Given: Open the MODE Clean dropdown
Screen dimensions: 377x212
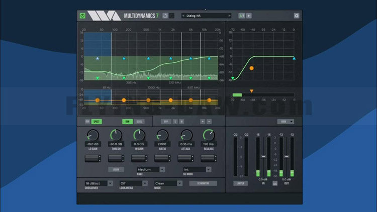Looking at the screenshot, I should click(168, 183).
